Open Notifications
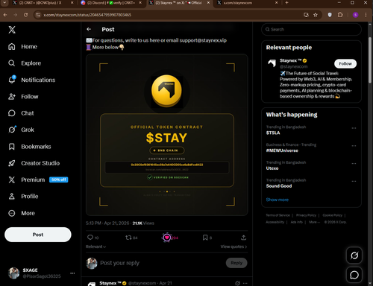Screen dimensions: 373x286 [31, 80]
